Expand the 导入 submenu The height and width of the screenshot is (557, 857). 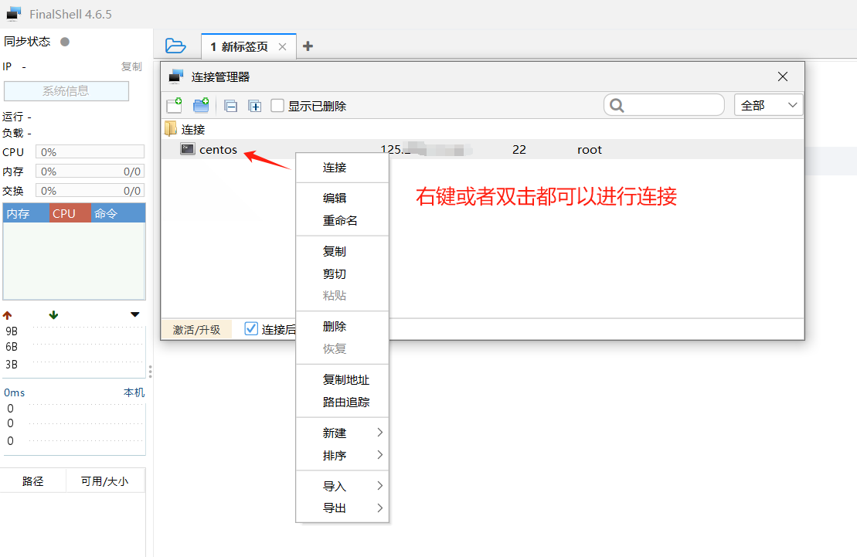(x=342, y=486)
